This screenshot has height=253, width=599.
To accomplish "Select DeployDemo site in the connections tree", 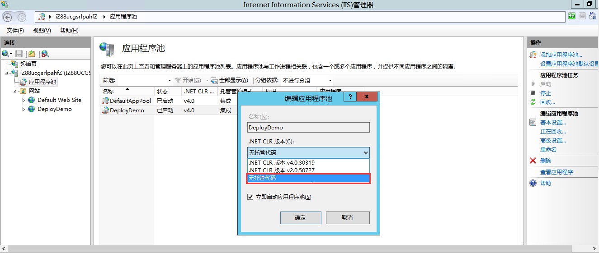I will [x=54, y=109].
